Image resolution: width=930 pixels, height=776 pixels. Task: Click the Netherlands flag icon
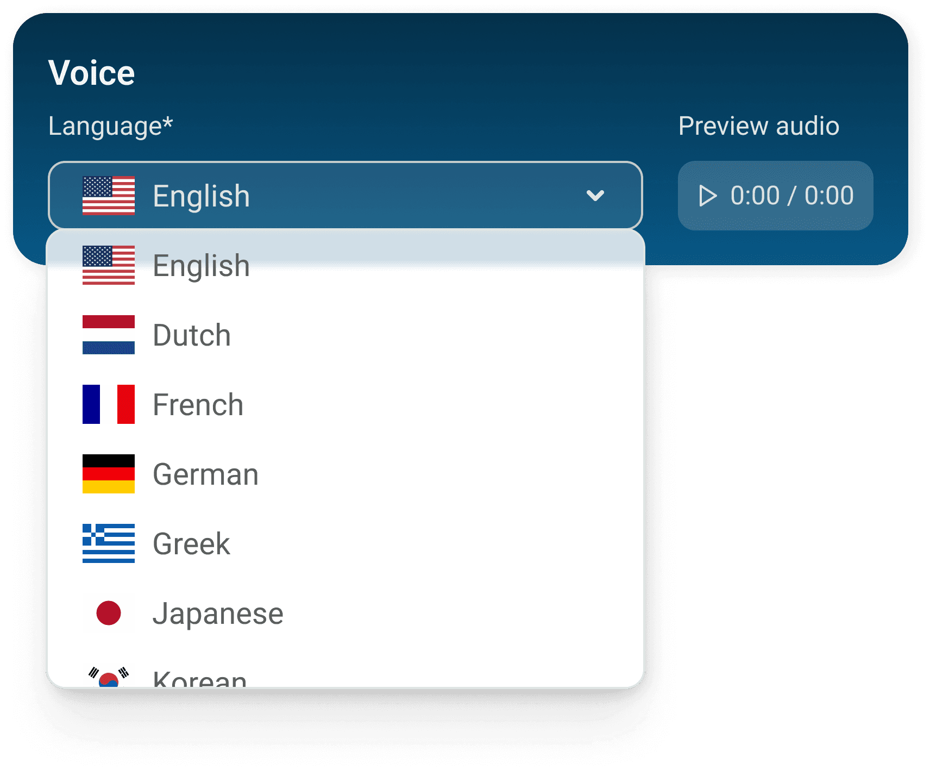(x=109, y=335)
